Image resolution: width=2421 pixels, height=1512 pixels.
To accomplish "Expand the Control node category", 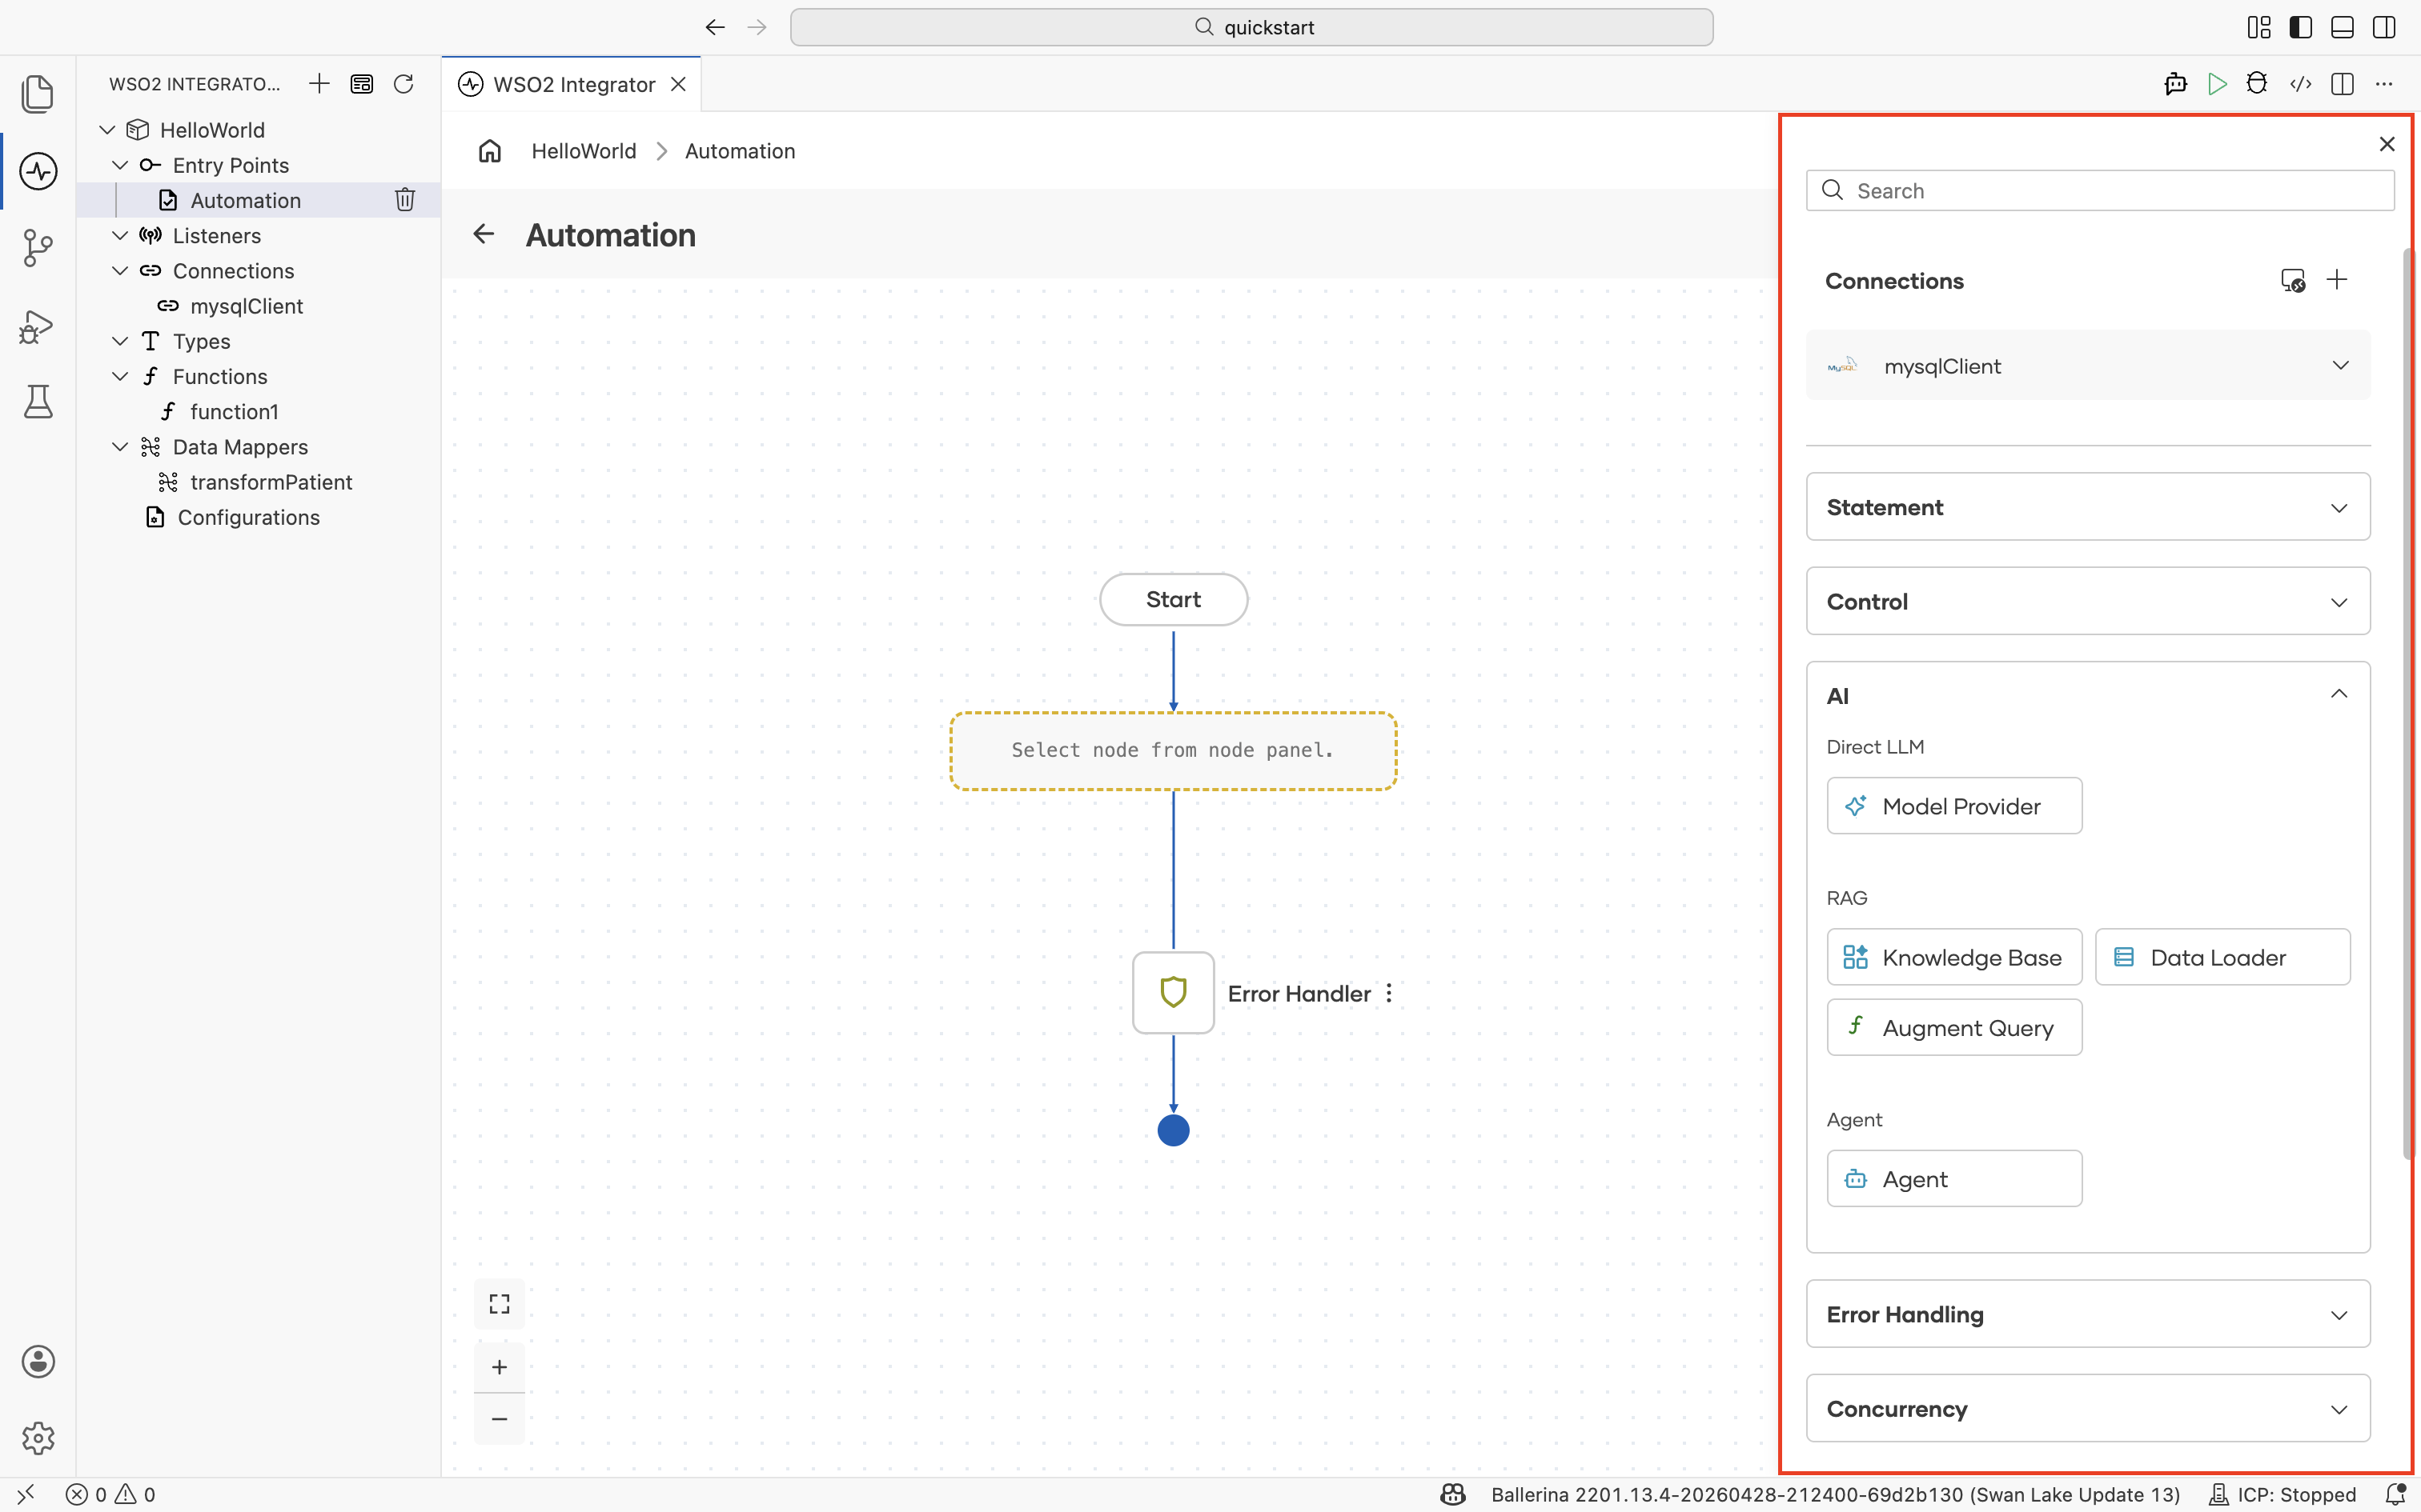I will pyautogui.click(x=2088, y=601).
